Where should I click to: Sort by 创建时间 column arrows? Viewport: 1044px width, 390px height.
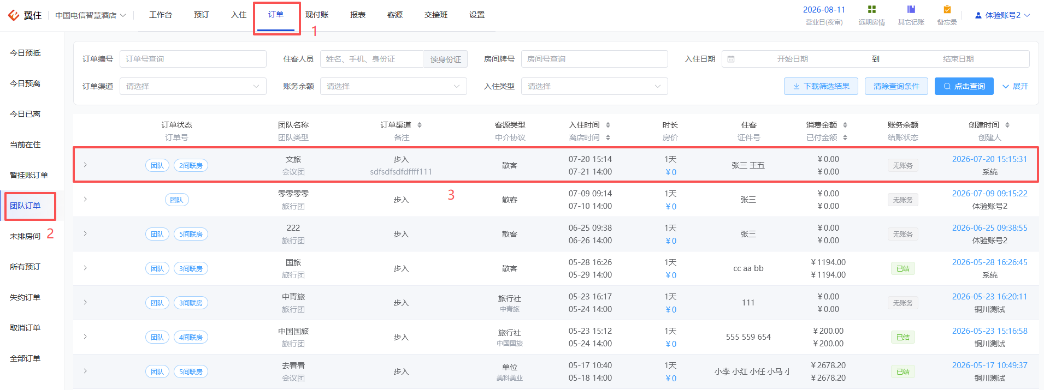point(1007,125)
